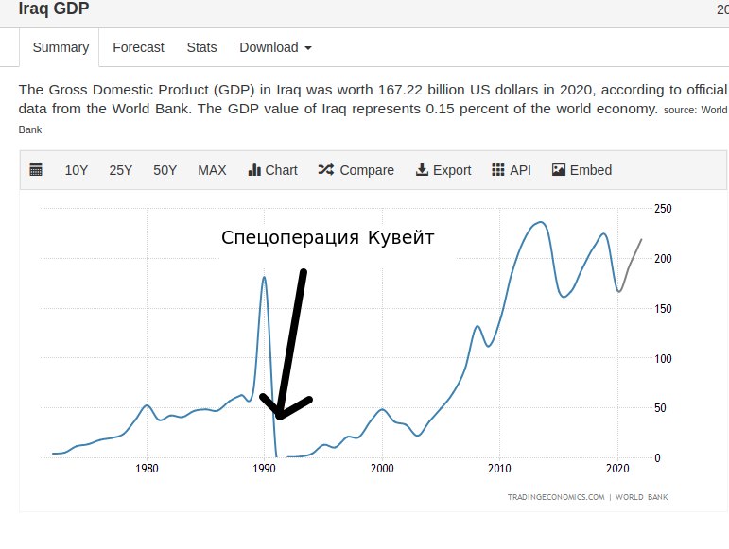
Task: Click the 100 y-axis value
Action: [x=663, y=358]
